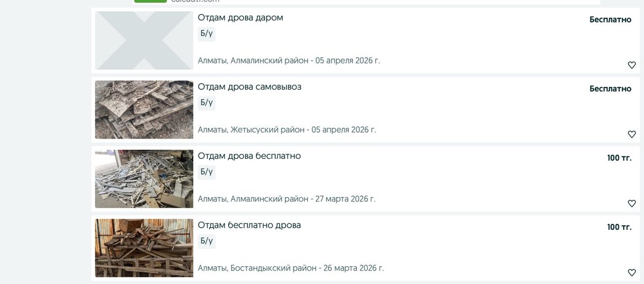Click 'Бесплатно' price of 'Отдам дрова самовывоз'
Image resolution: width=644 pixels, height=284 pixels.
point(610,89)
